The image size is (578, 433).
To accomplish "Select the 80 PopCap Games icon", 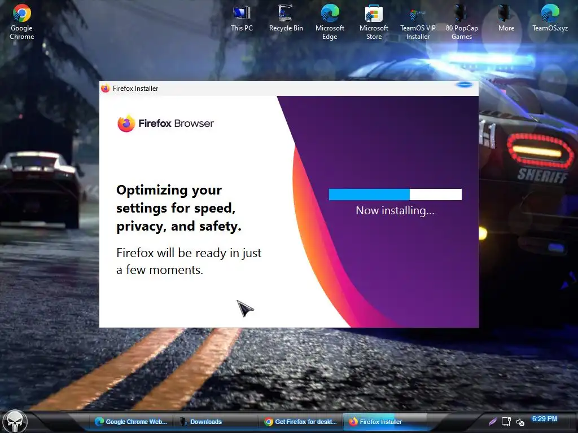I will click(462, 21).
